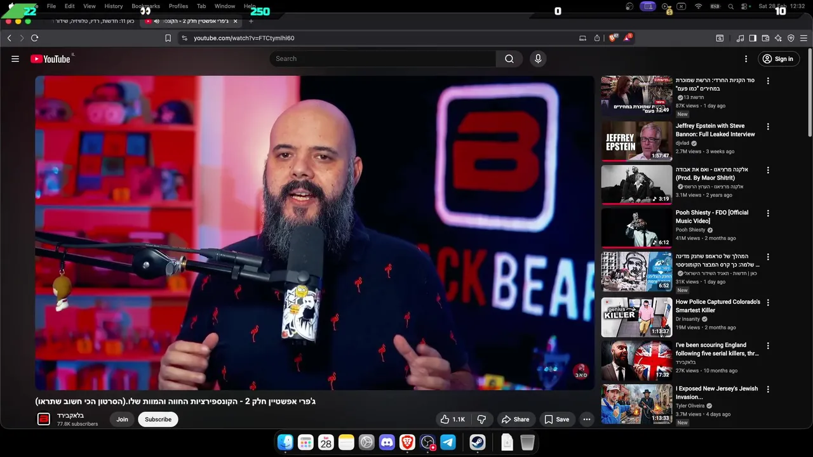813x457 pixels.
Task: Open the Pooh Shiesty FDO video thumbnail
Action: tap(636, 228)
